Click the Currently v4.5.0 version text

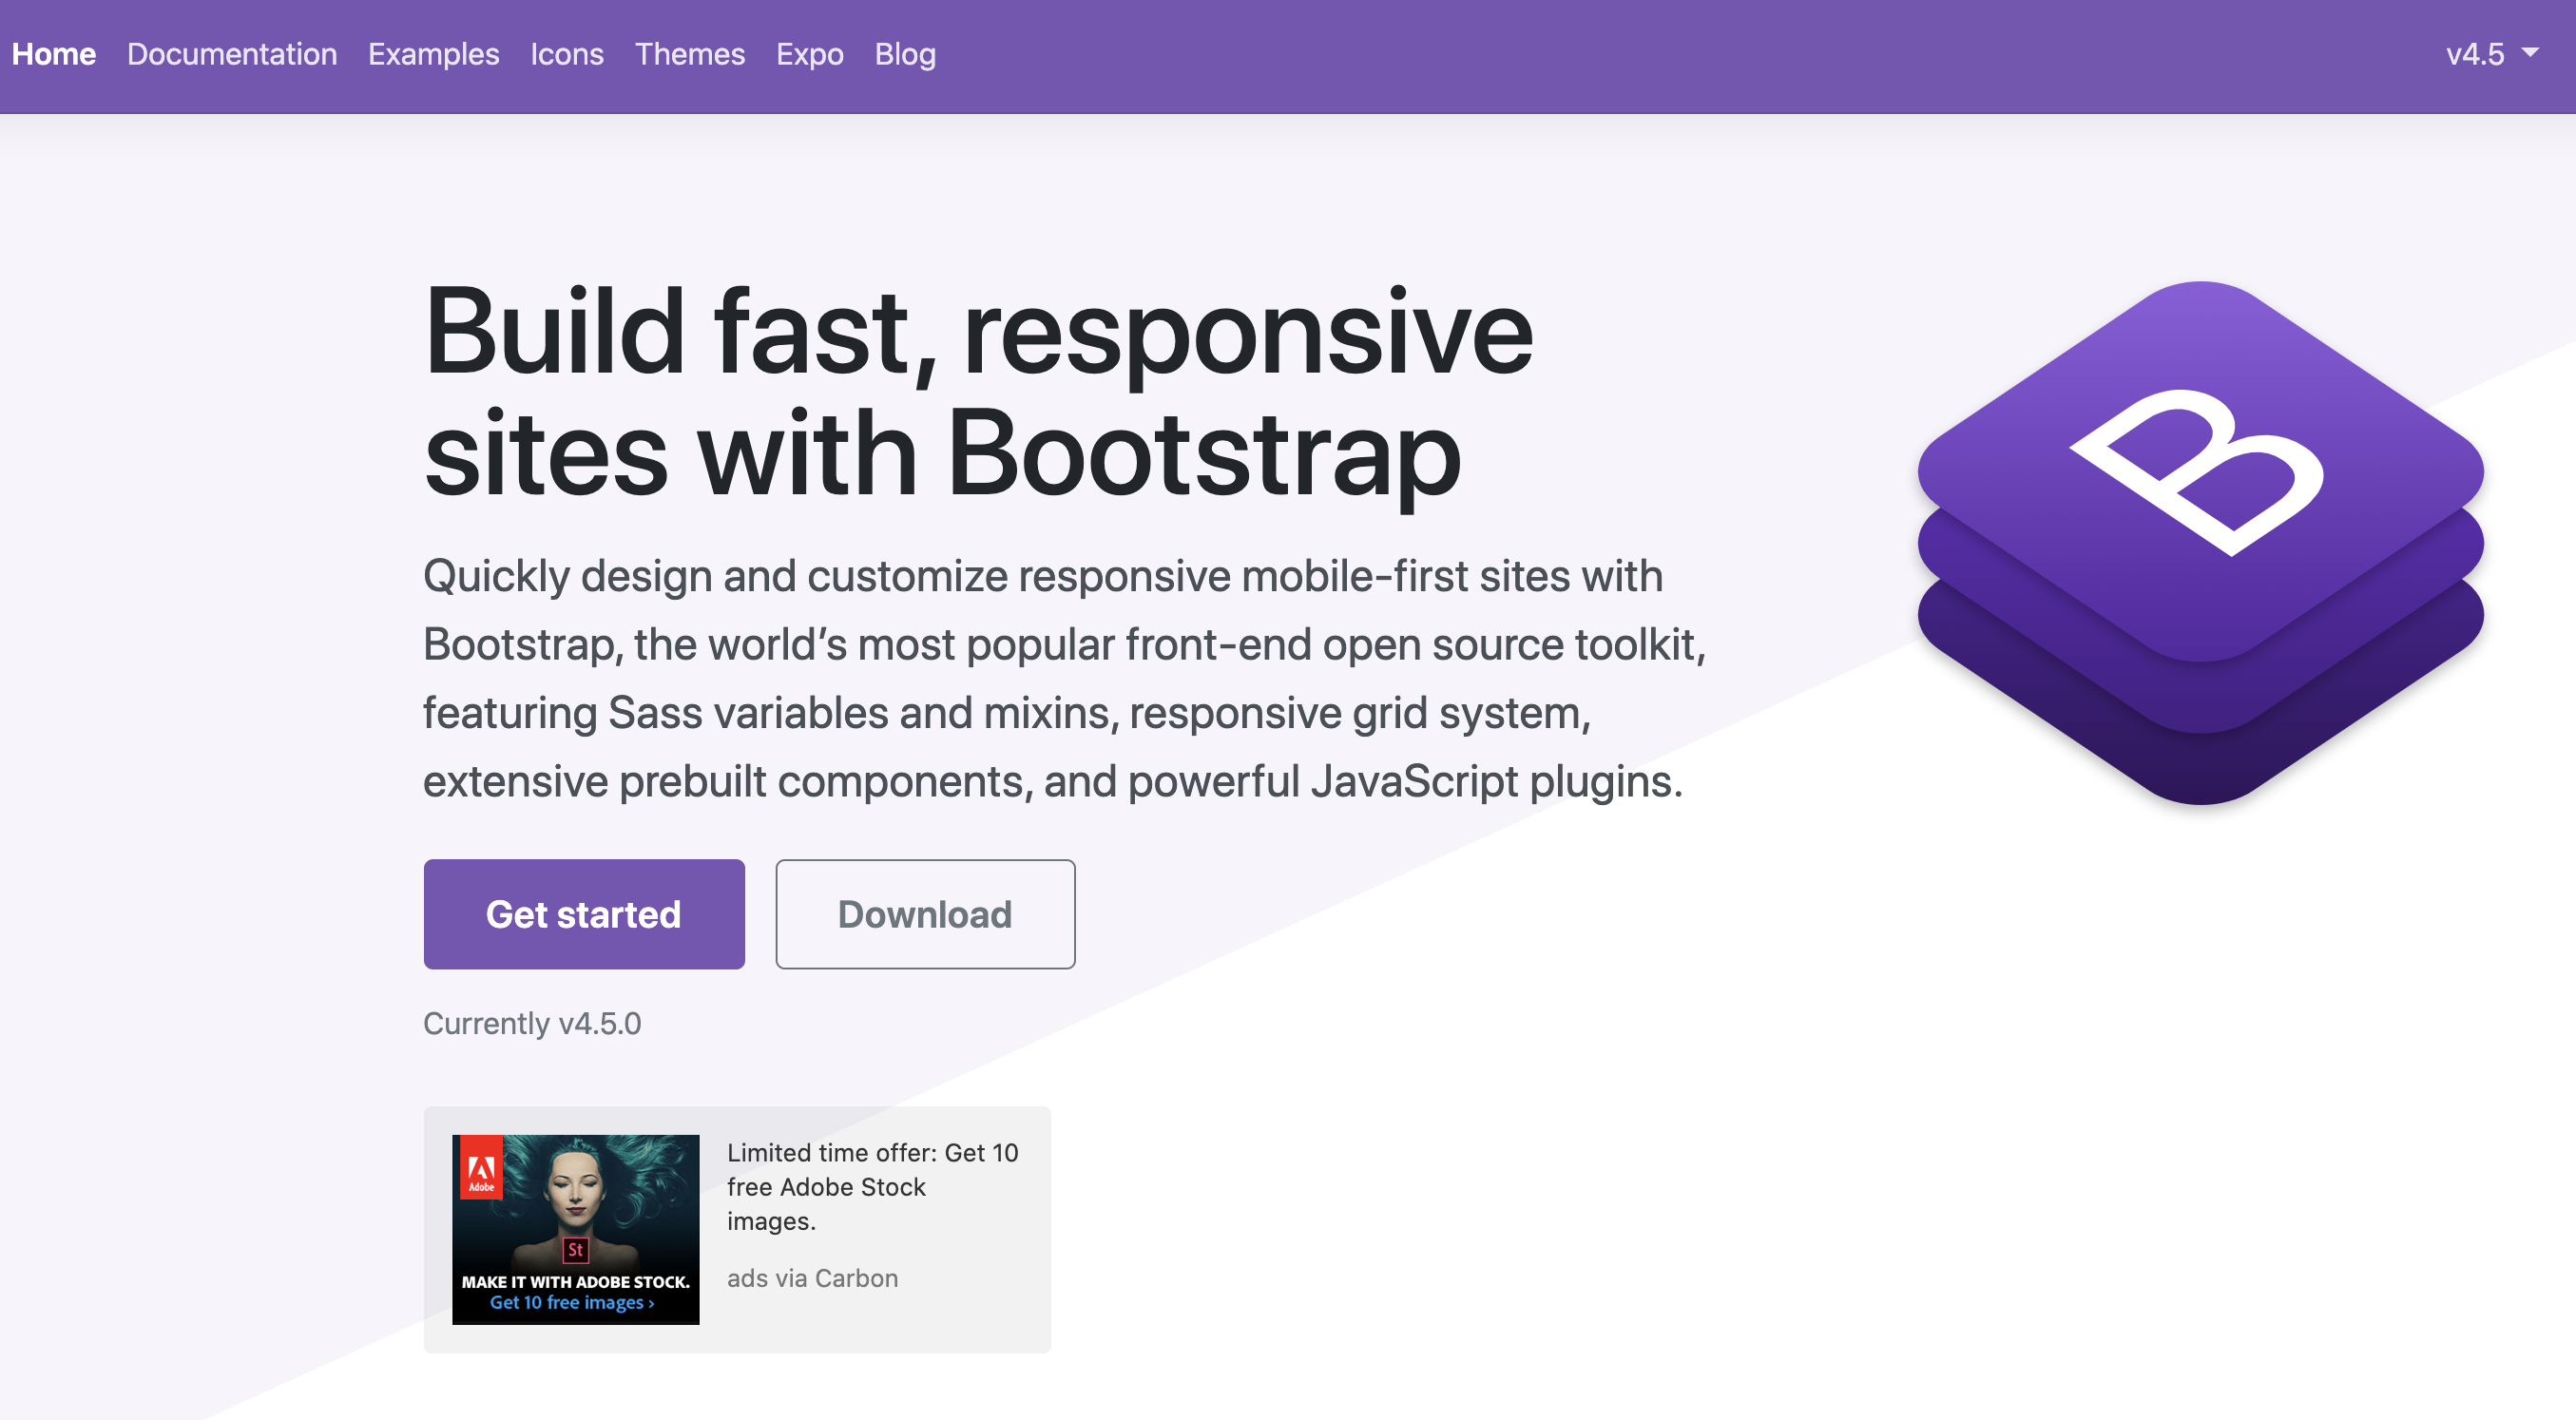coord(531,1023)
